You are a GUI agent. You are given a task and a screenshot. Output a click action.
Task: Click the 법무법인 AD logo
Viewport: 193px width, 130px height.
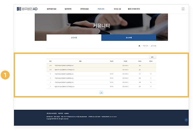coord(27,9)
